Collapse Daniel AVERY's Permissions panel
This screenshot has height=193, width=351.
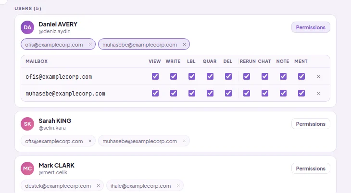pos(311,27)
